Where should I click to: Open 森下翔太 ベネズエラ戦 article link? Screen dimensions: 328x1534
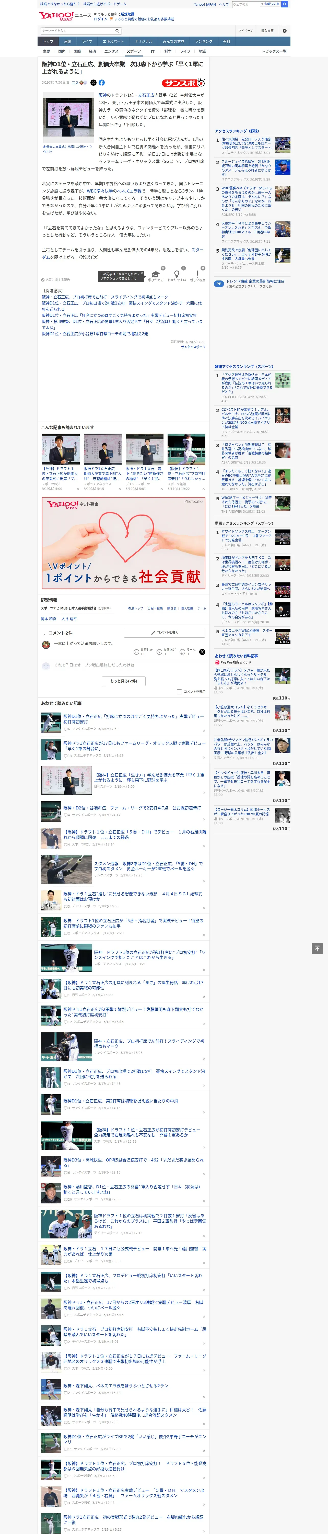click(x=115, y=1385)
